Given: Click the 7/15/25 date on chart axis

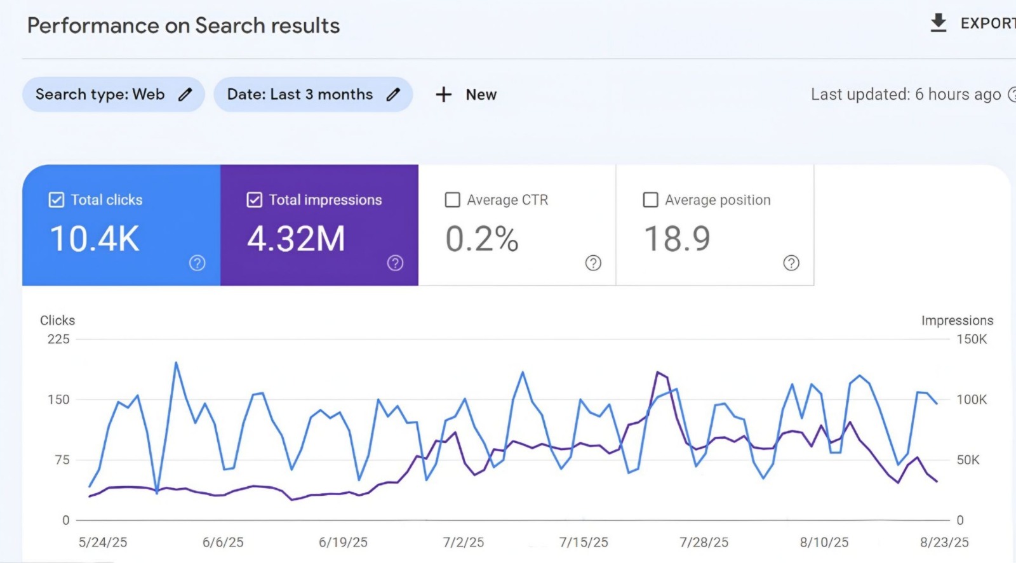Looking at the screenshot, I should 584,542.
